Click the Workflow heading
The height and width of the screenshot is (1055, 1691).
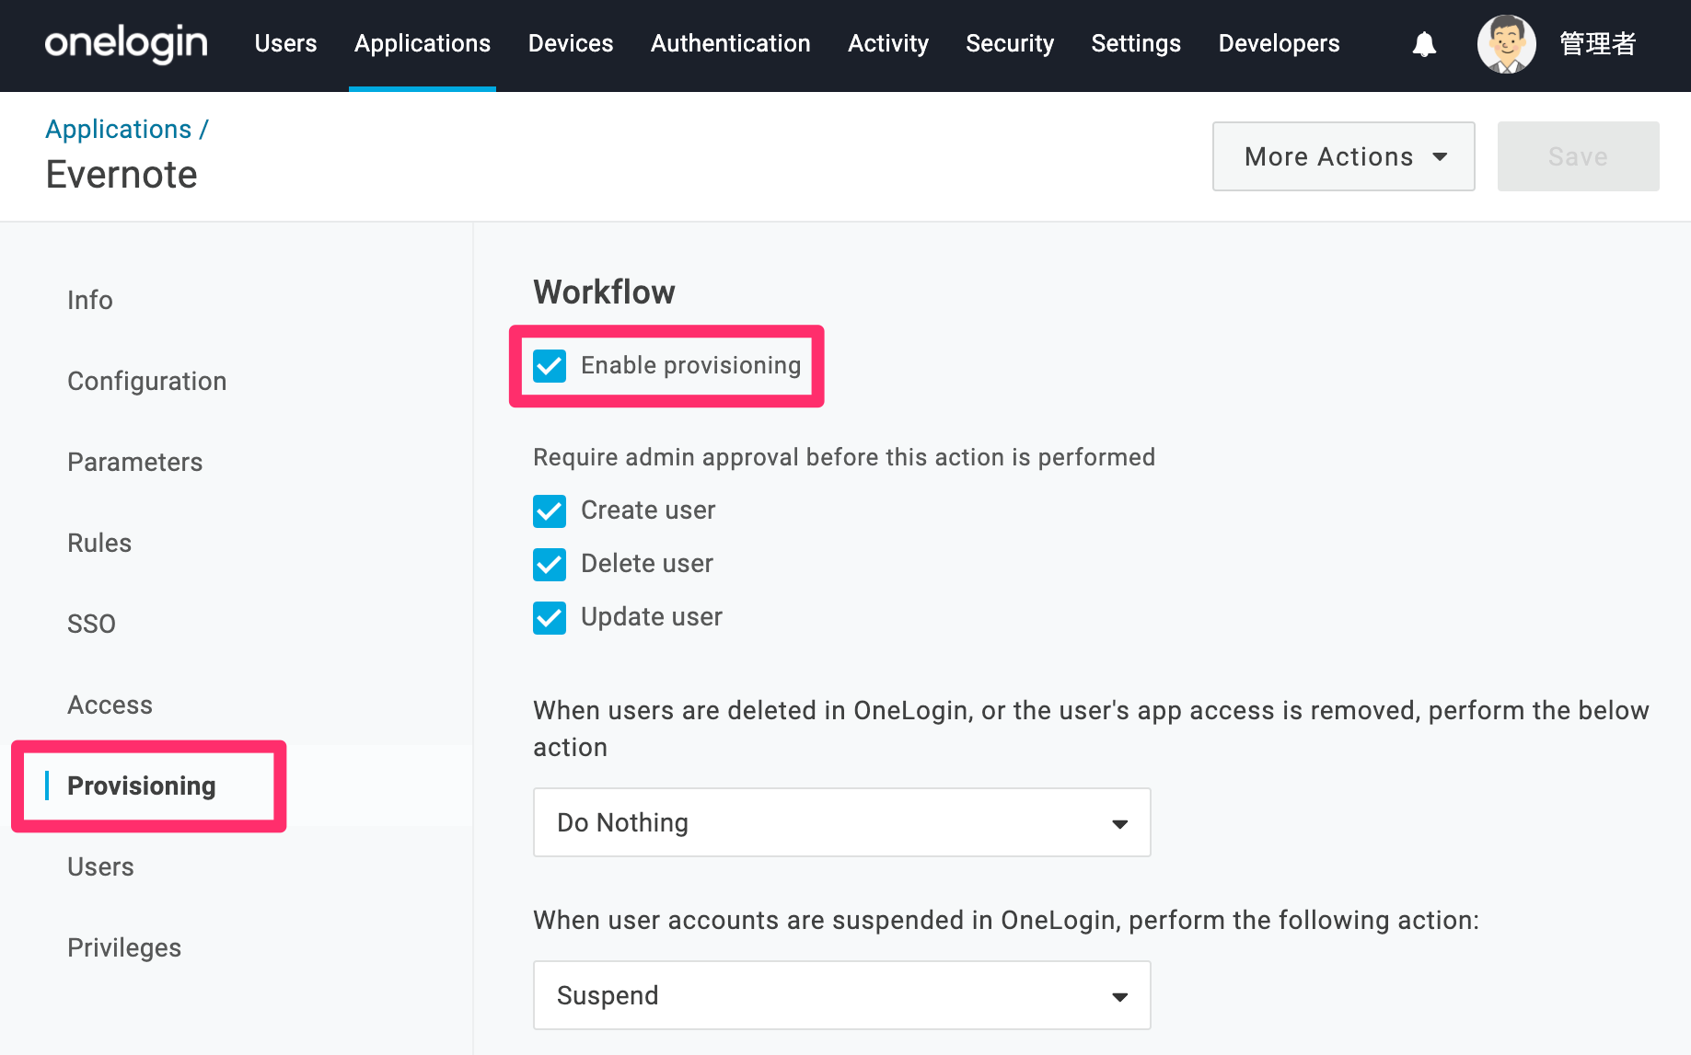coord(604,292)
